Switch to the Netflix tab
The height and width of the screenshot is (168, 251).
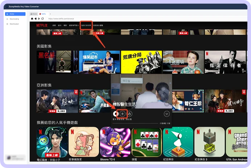coord(43,14)
